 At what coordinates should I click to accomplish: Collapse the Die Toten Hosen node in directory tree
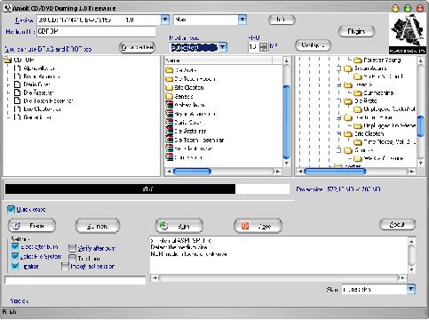click(x=339, y=117)
